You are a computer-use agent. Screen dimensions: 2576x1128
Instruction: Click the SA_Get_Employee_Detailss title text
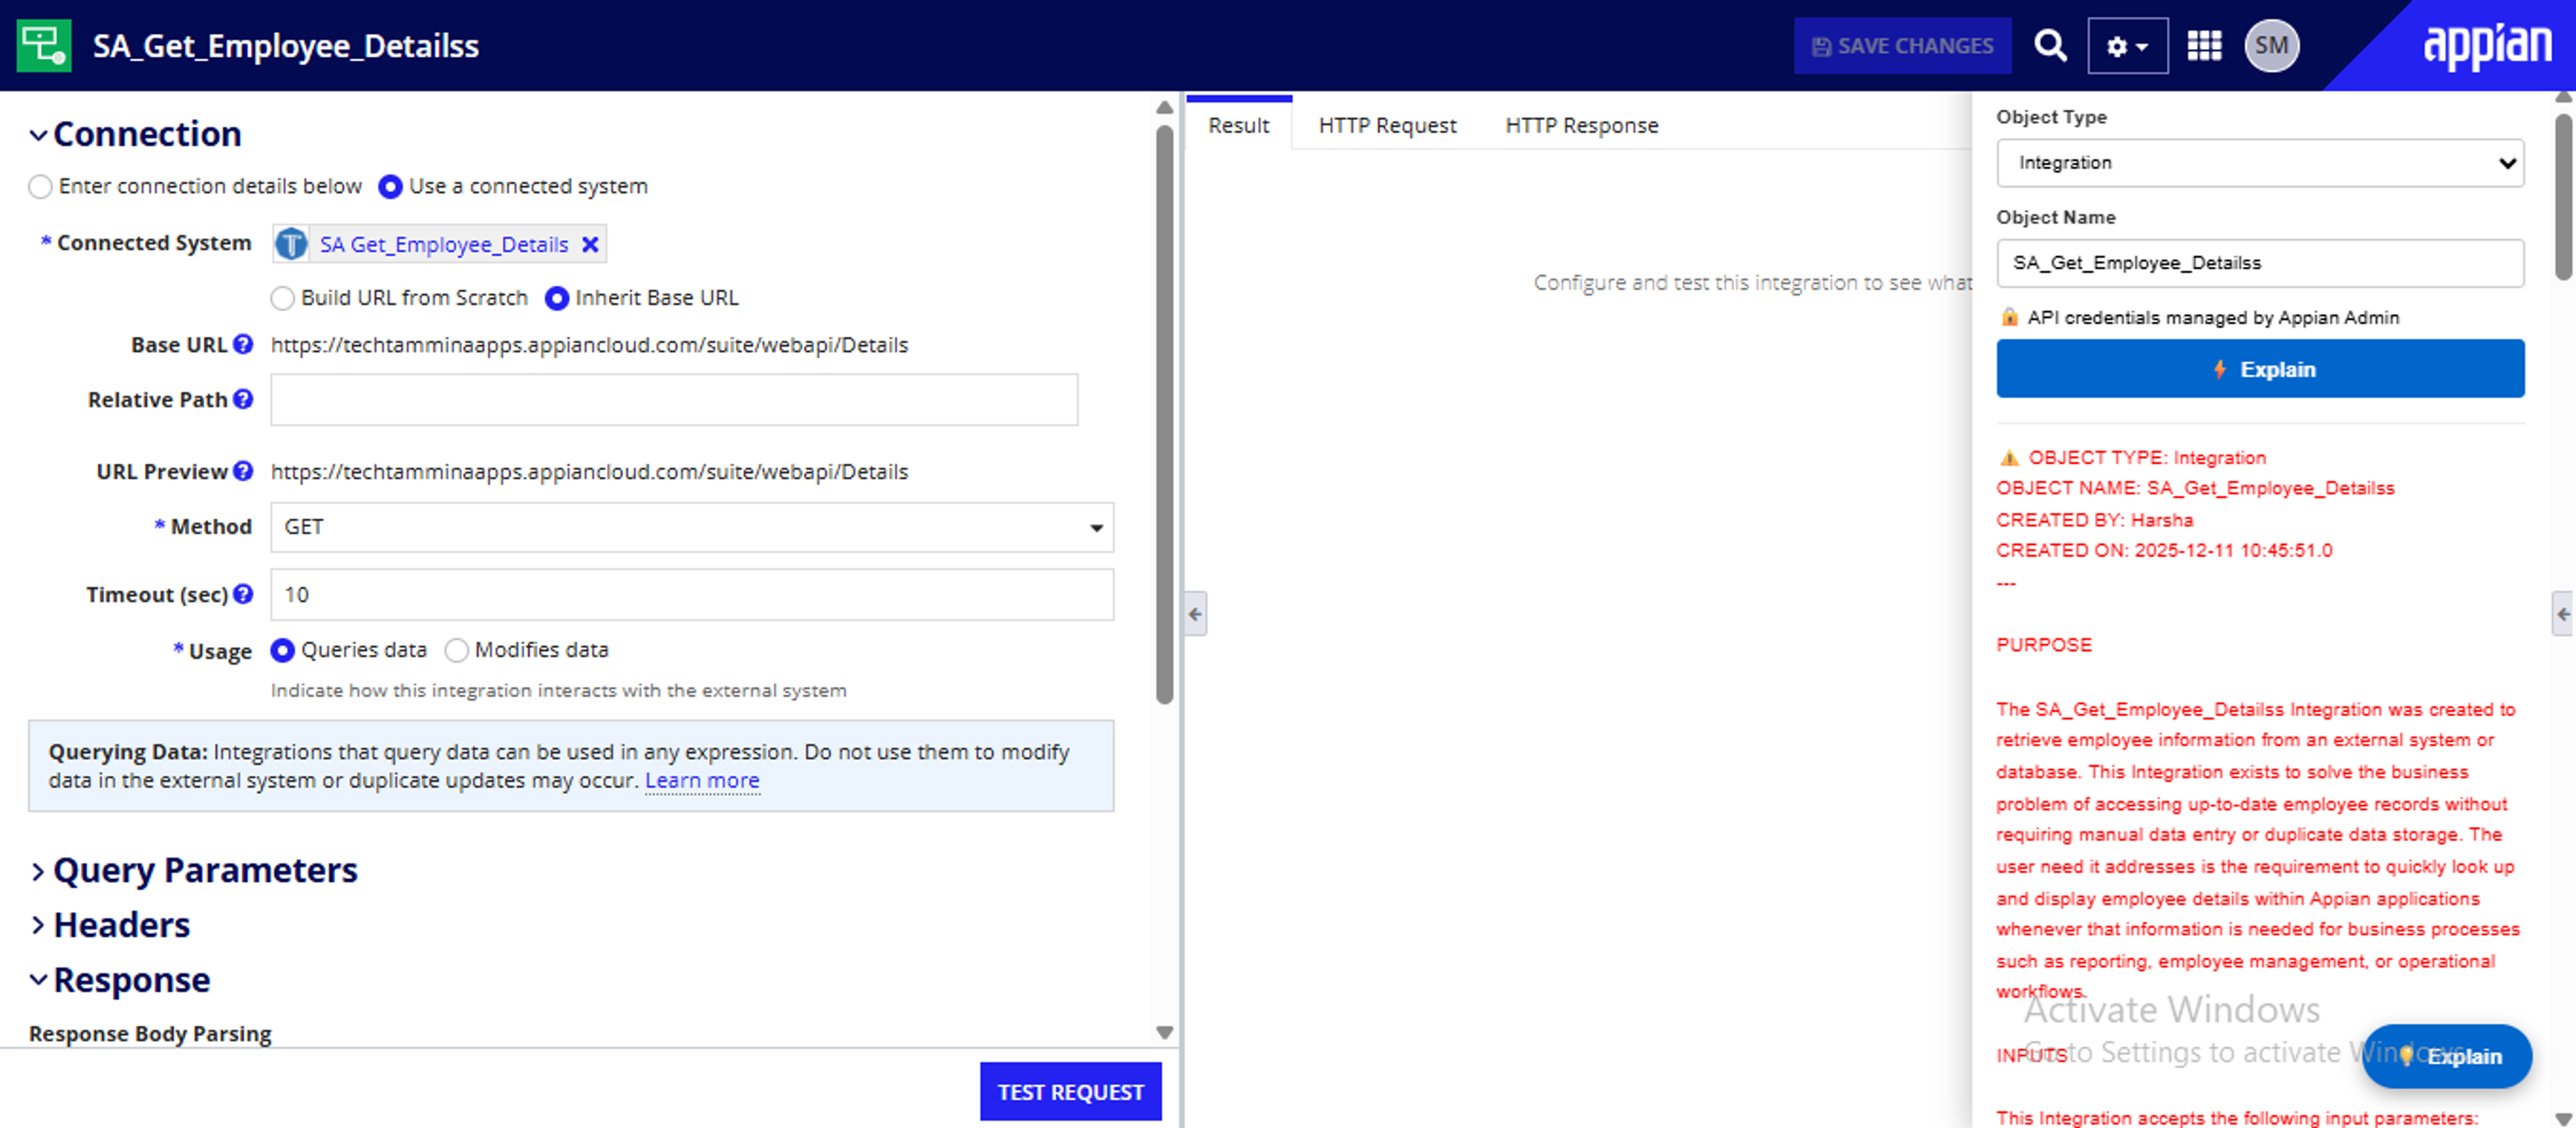coord(286,46)
